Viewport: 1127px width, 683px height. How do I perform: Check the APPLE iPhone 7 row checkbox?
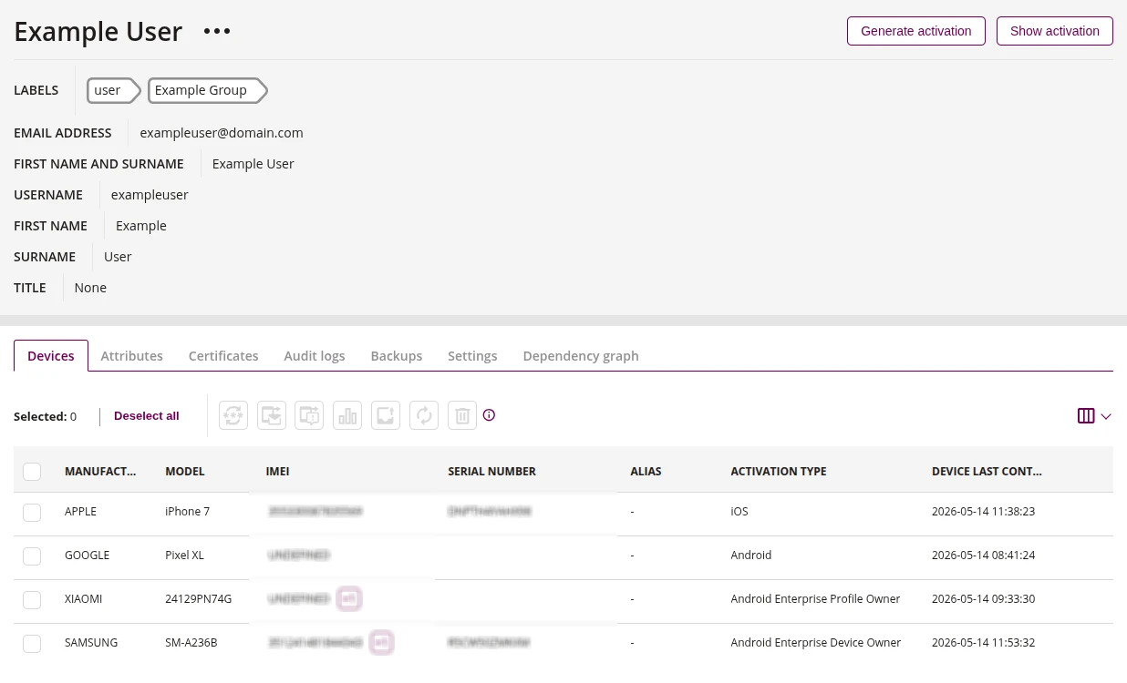32,512
